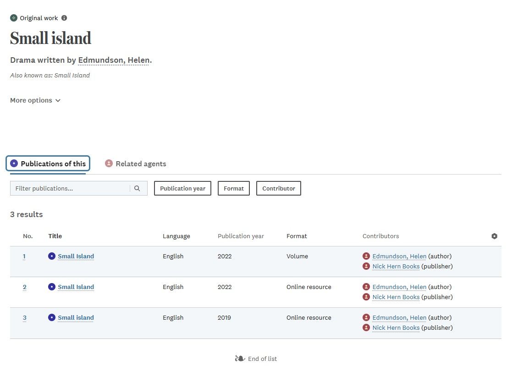Click result number 3 link
518x371 pixels.
pos(25,318)
